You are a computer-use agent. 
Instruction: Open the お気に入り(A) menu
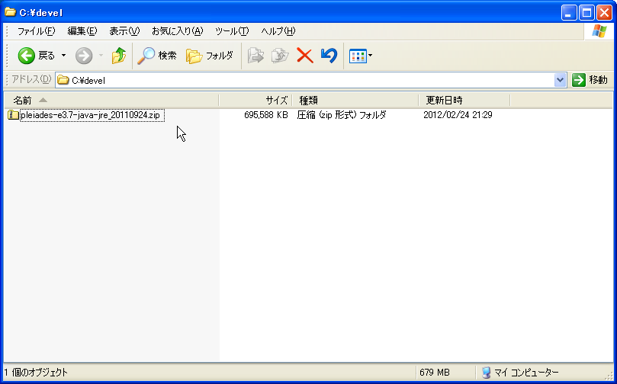coord(178,31)
